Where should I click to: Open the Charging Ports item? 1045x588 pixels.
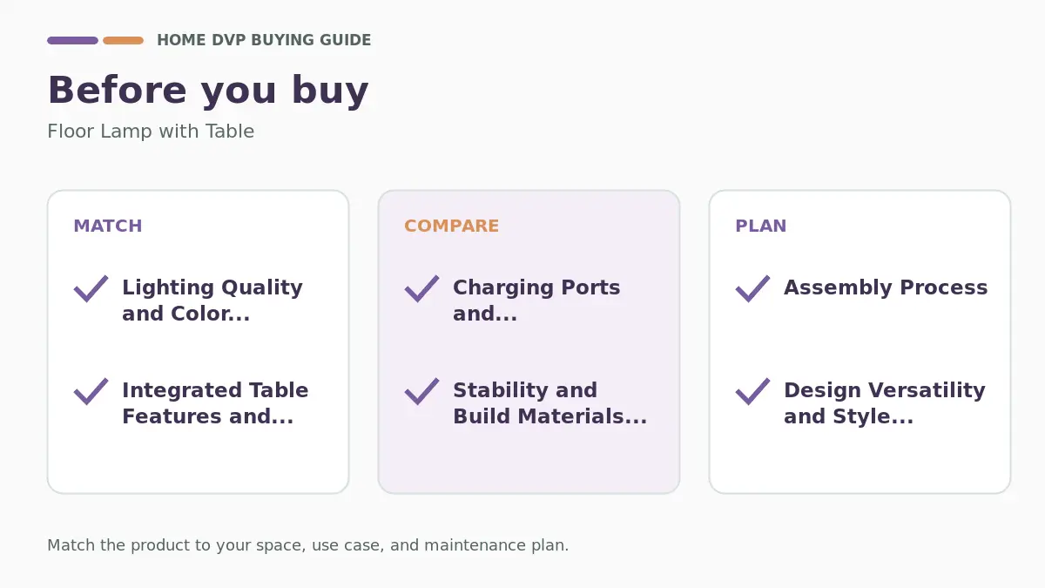pos(536,301)
